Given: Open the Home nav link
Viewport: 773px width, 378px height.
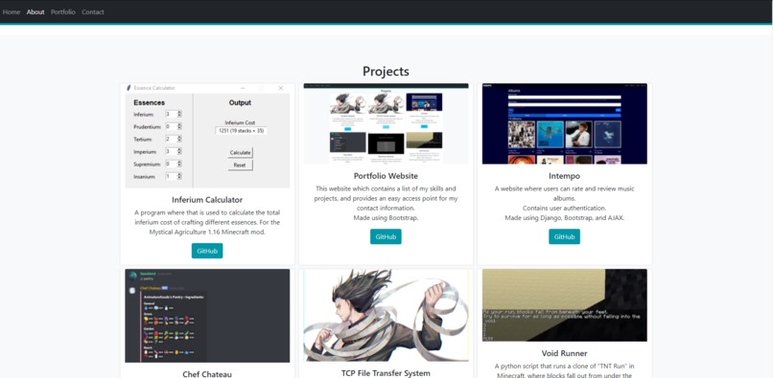Looking at the screenshot, I should [12, 11].
